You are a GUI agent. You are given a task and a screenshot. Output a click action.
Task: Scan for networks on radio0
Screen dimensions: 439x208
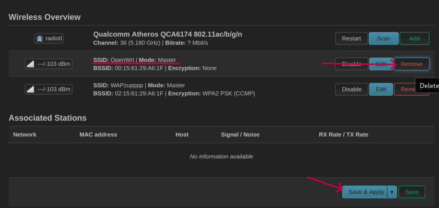click(x=383, y=39)
